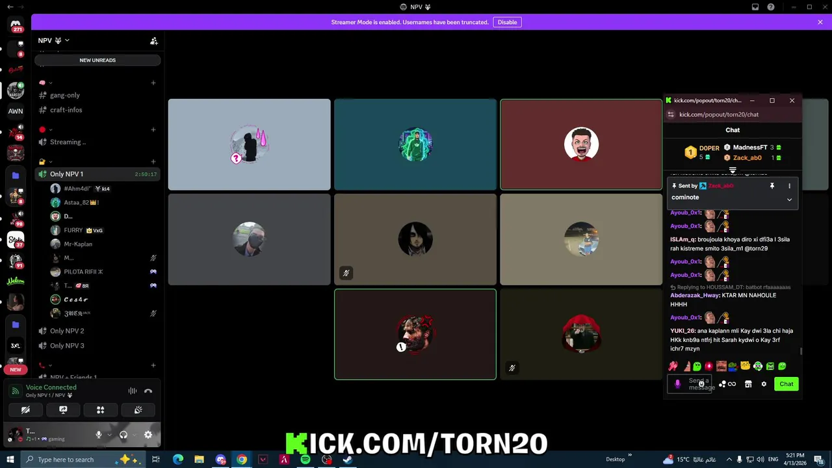Insert the yellow cat emote in Kick chat
Viewport: 832px width, 468px height.
(746, 366)
